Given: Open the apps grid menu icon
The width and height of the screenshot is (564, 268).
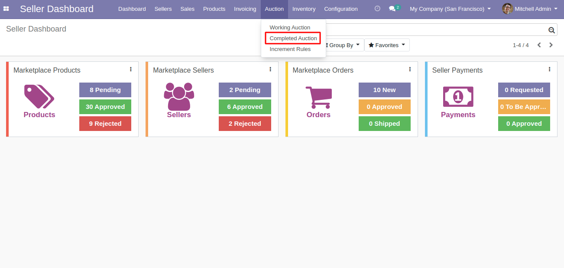Looking at the screenshot, I should tap(6, 9).
